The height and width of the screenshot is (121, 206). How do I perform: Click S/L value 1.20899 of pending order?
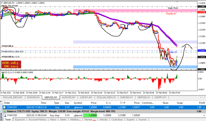[107, 115]
